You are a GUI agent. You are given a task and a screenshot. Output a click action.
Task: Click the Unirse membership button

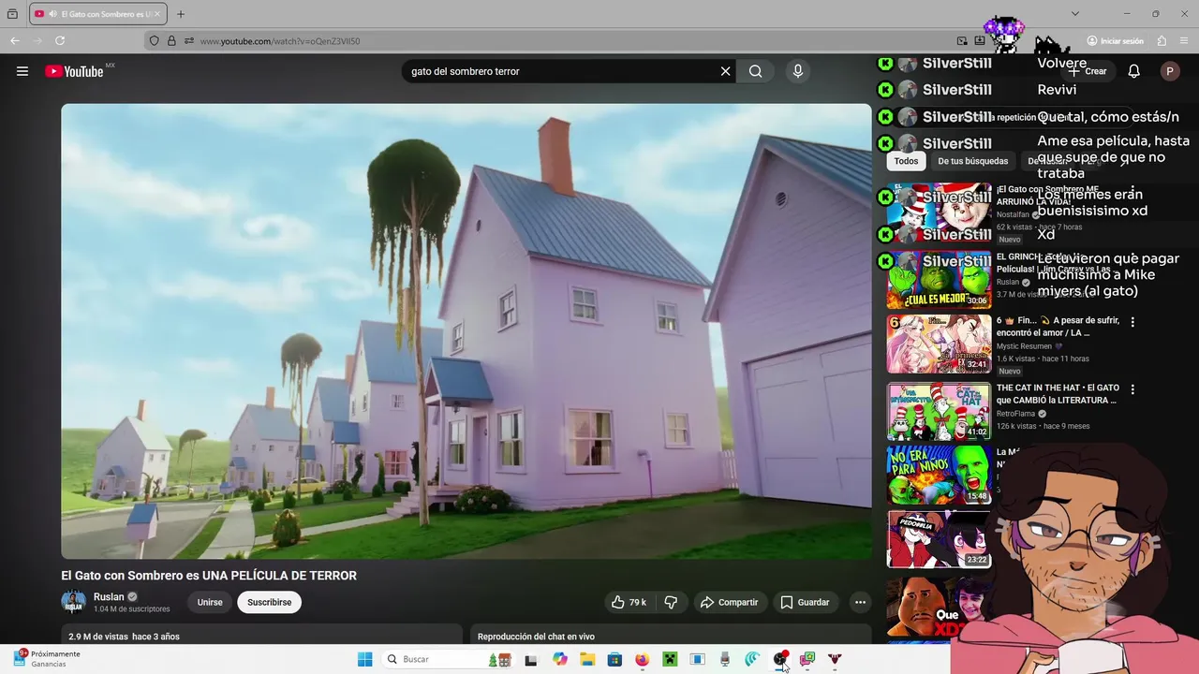pyautogui.click(x=210, y=602)
